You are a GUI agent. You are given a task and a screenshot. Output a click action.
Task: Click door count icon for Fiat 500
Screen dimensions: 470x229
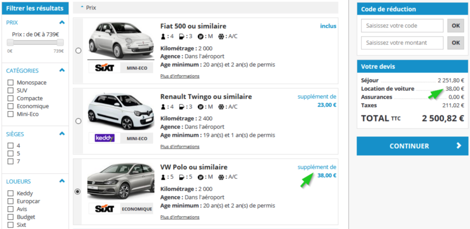(x=182, y=36)
